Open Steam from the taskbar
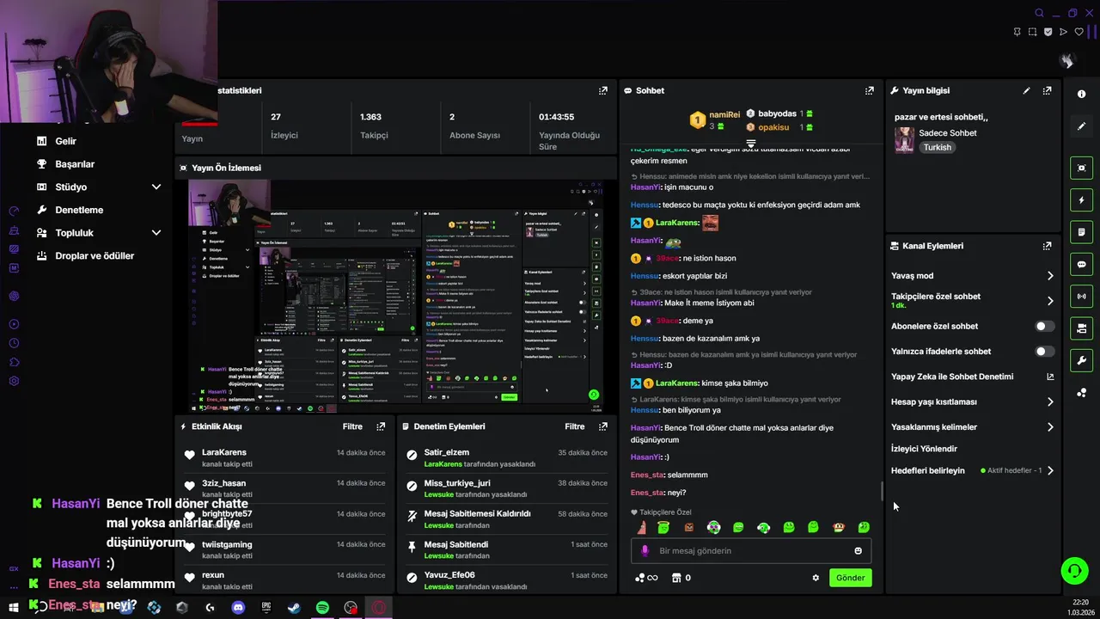Screen dimensions: 1100x619 tap(294, 608)
